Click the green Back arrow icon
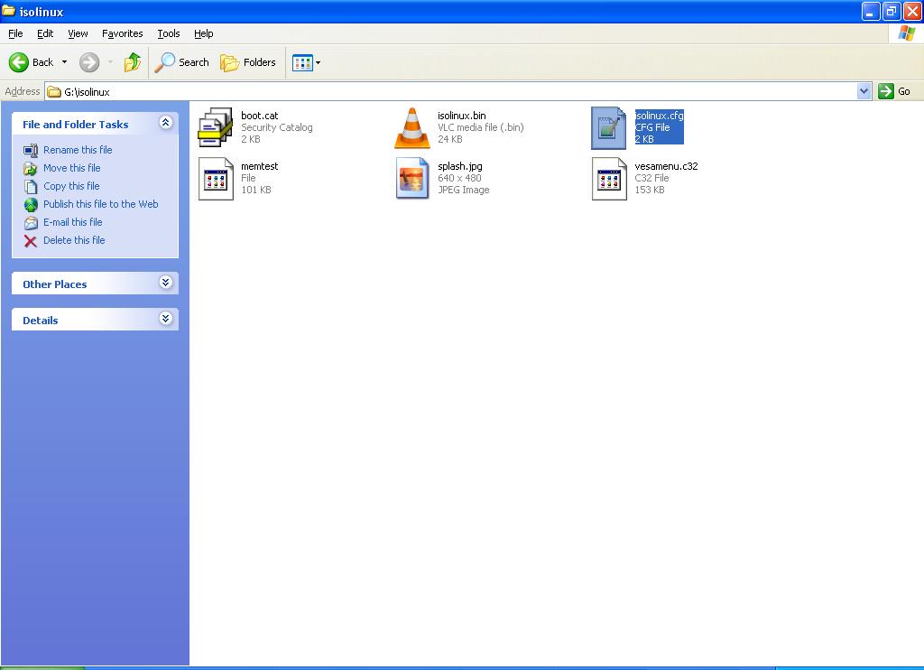The height and width of the screenshot is (670, 924). 19,62
